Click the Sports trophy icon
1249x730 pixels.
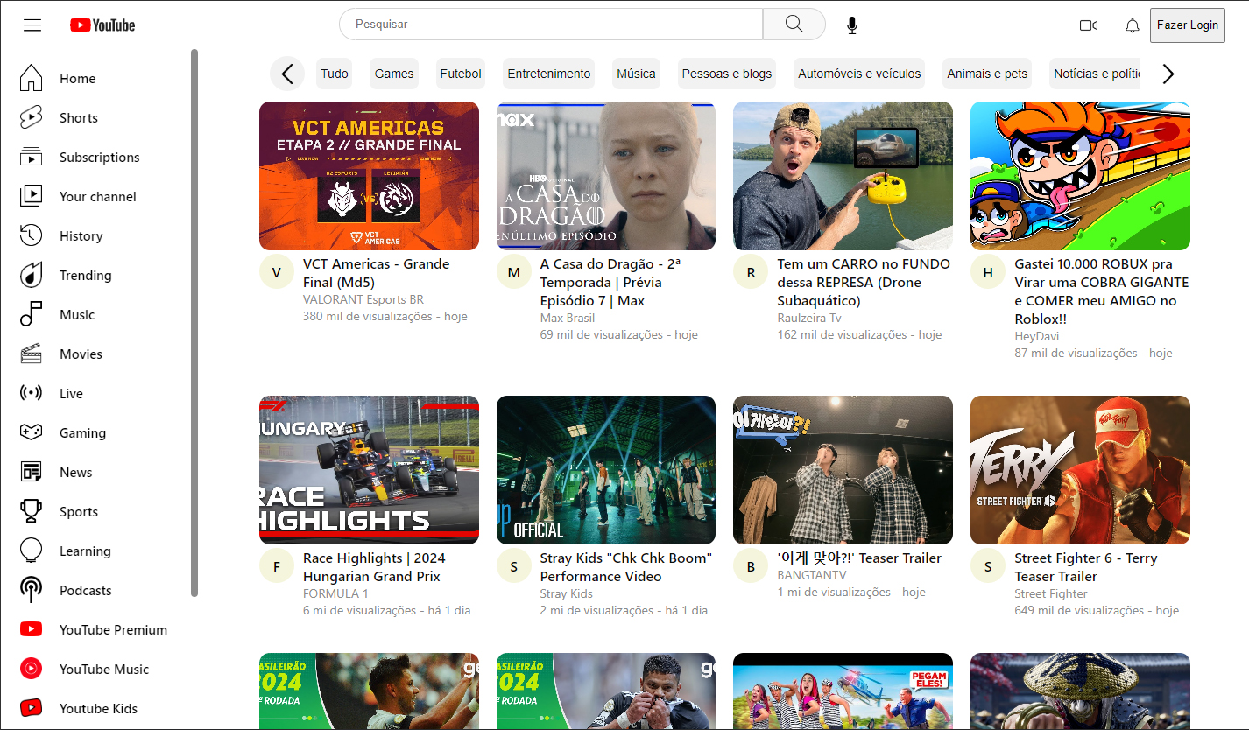pyautogui.click(x=31, y=511)
